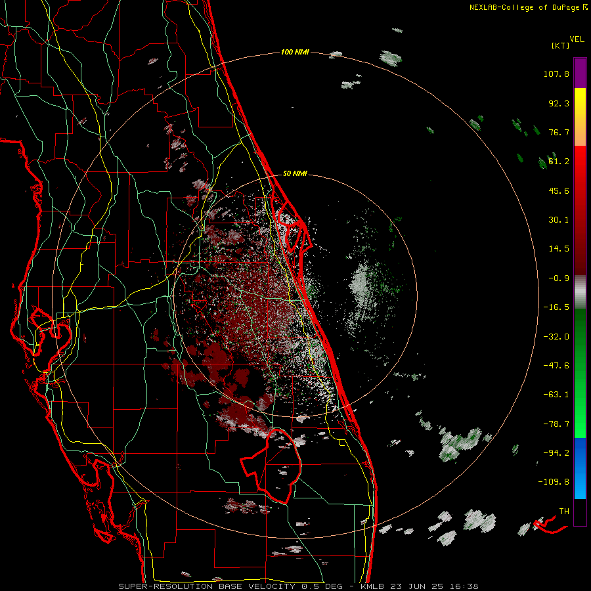Pick the blue band on velocity color bar
This screenshot has width=591, height=591.
[580, 468]
